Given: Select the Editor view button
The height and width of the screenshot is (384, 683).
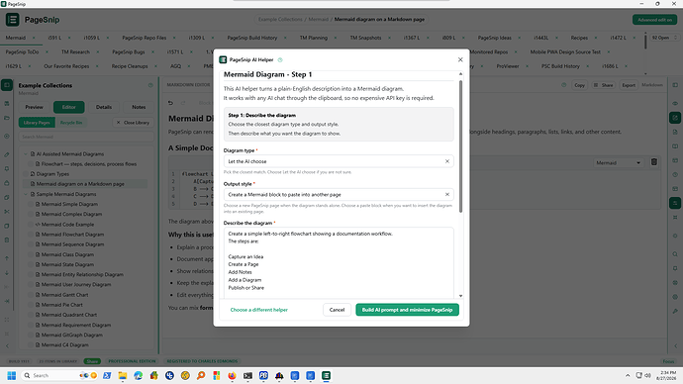Looking at the screenshot, I should click(69, 107).
